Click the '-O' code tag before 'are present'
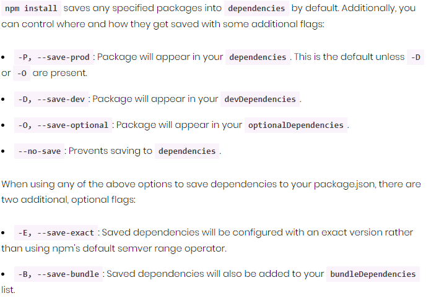The width and height of the screenshot is (444, 301). coord(22,74)
